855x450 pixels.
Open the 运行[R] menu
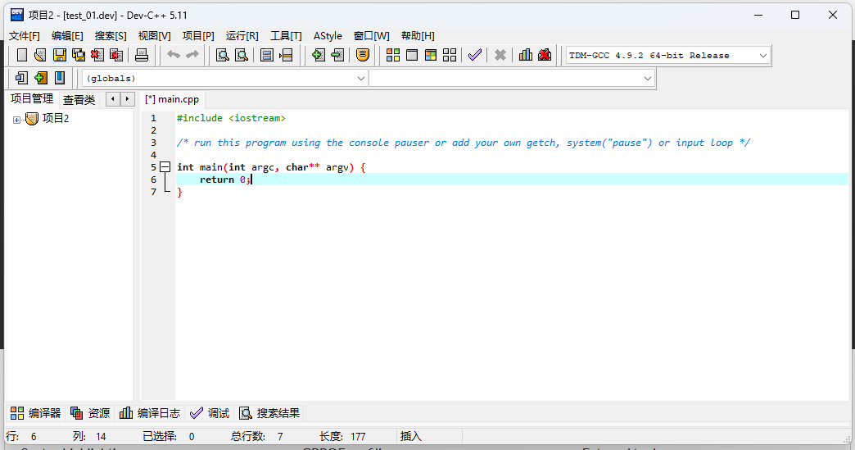tap(242, 36)
